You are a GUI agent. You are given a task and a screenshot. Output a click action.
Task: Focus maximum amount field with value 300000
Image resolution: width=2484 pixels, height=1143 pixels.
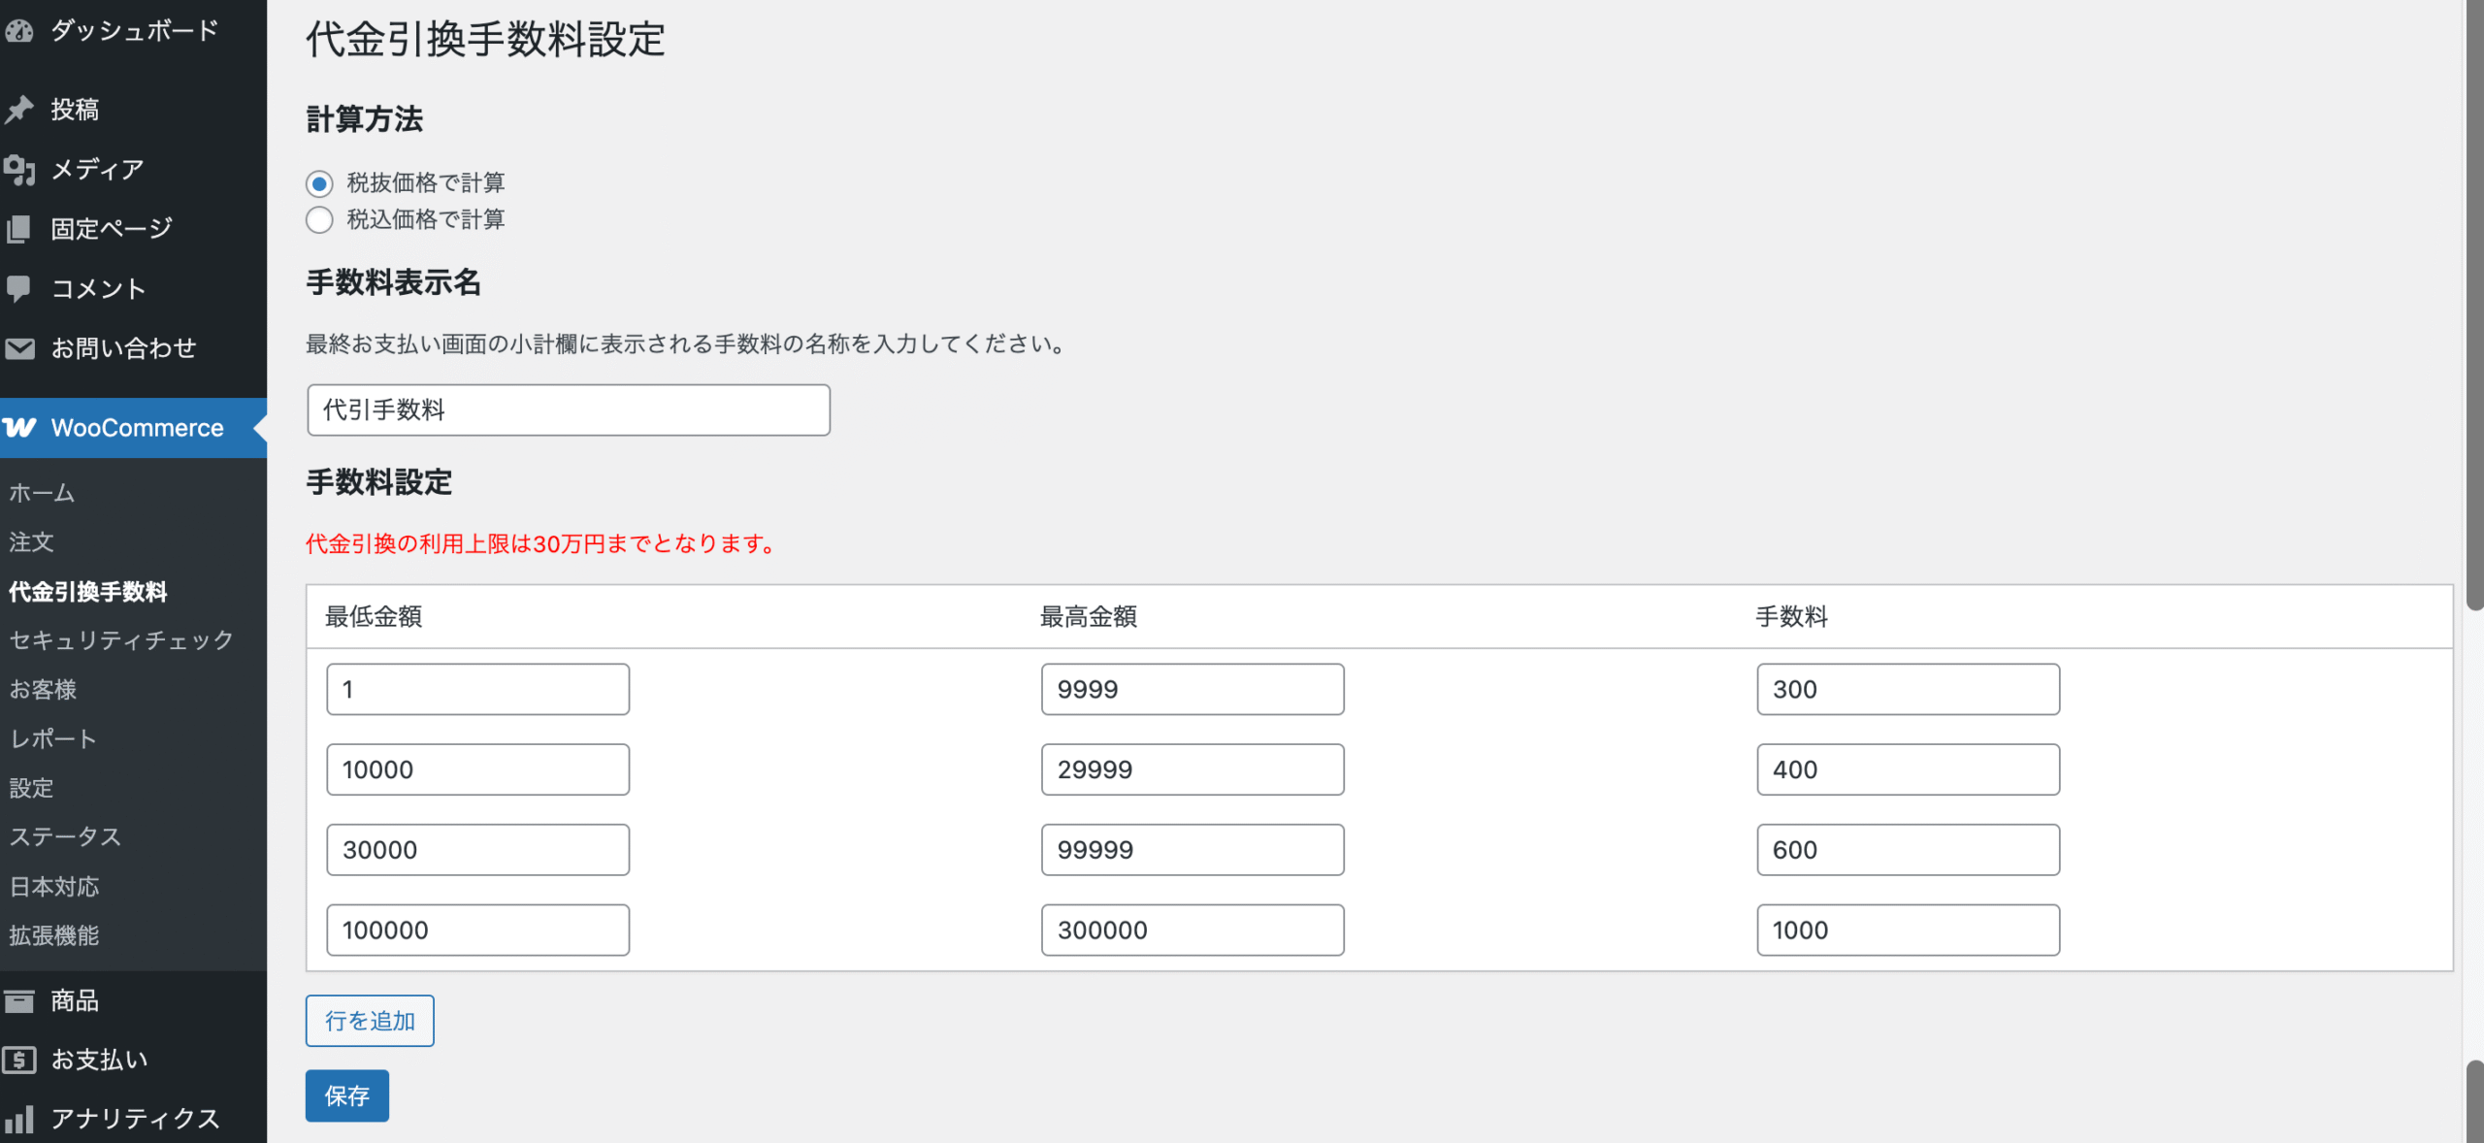coord(1193,931)
